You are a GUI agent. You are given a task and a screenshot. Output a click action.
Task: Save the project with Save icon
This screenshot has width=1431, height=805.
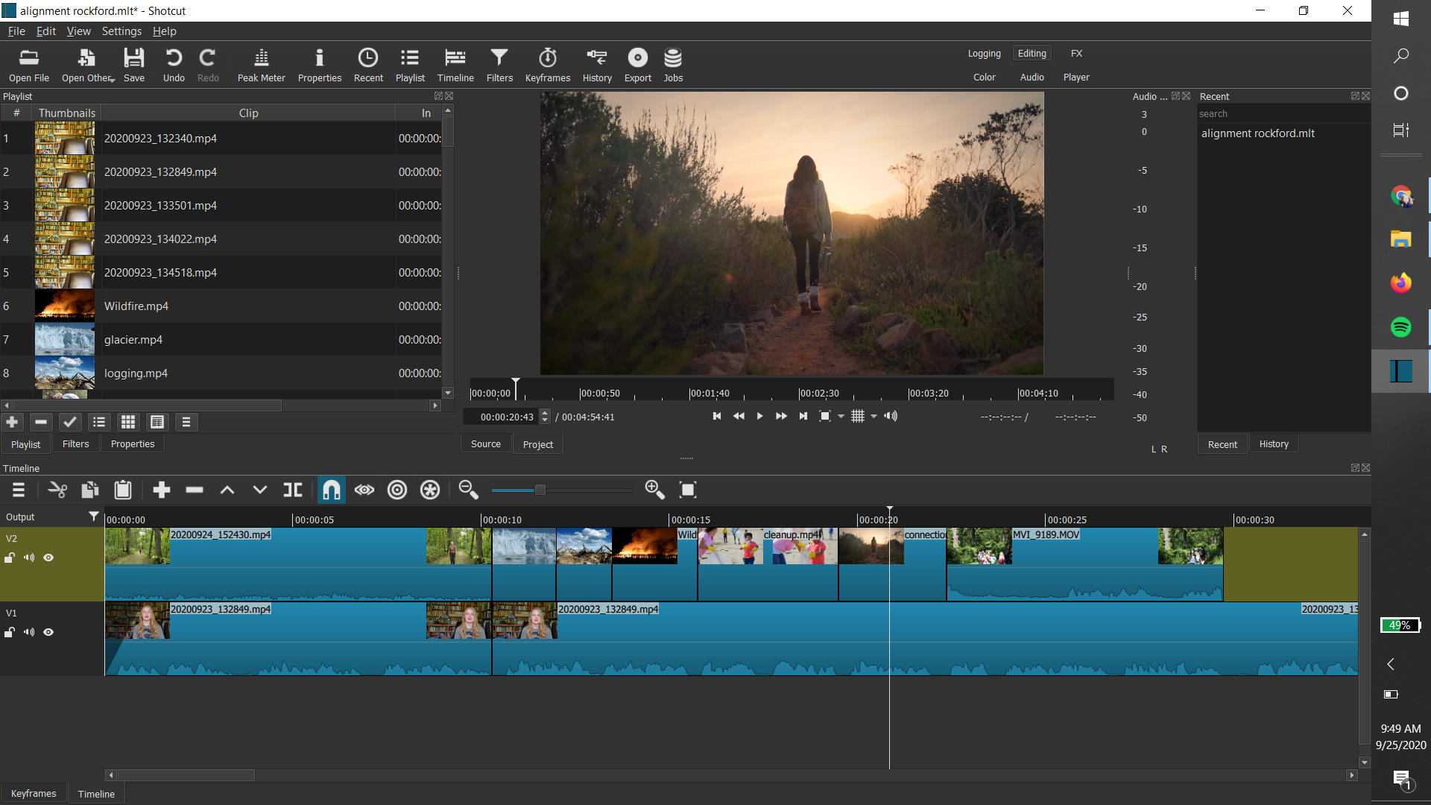point(134,65)
